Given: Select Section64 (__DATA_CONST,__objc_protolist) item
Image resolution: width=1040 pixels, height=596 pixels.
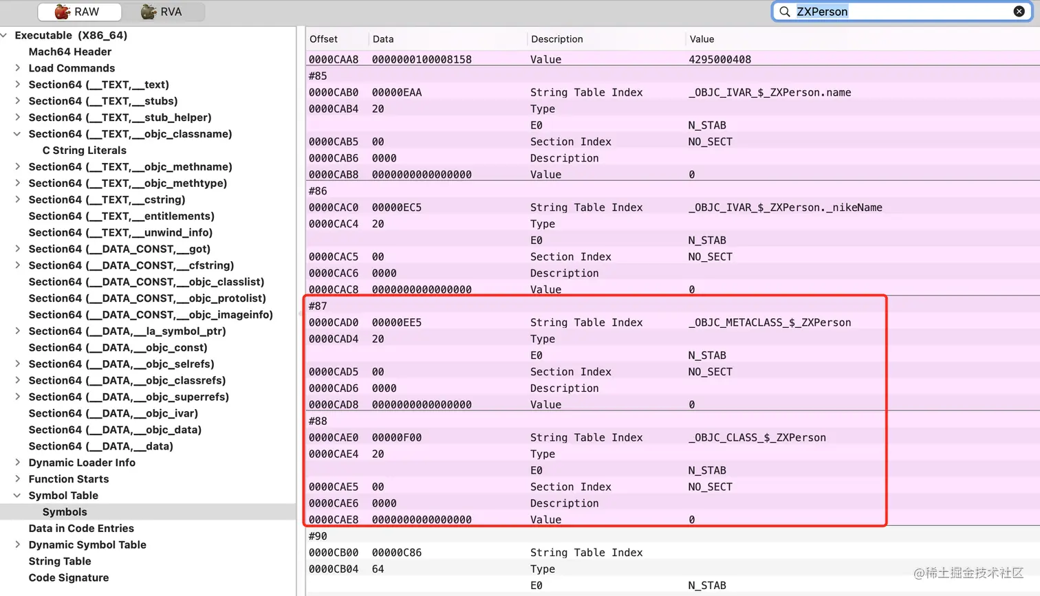Looking at the screenshot, I should [x=147, y=298].
